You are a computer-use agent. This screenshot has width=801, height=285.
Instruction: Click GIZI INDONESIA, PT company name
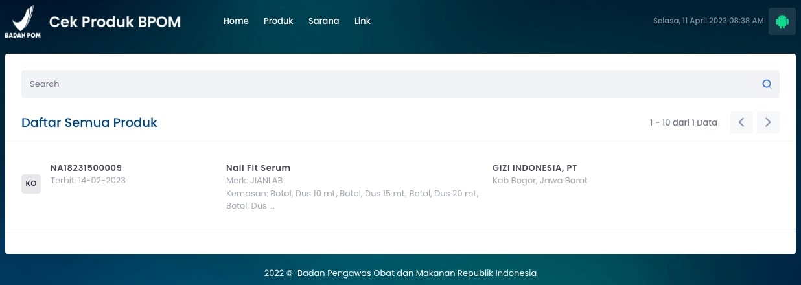tap(535, 168)
